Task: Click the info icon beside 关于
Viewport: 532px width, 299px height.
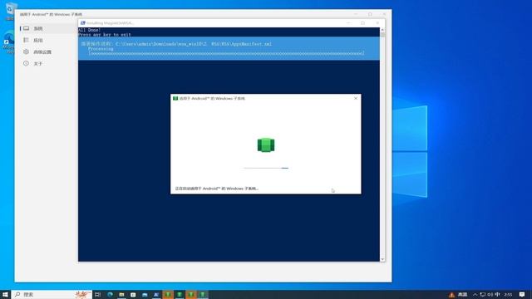Action: pyautogui.click(x=26, y=63)
